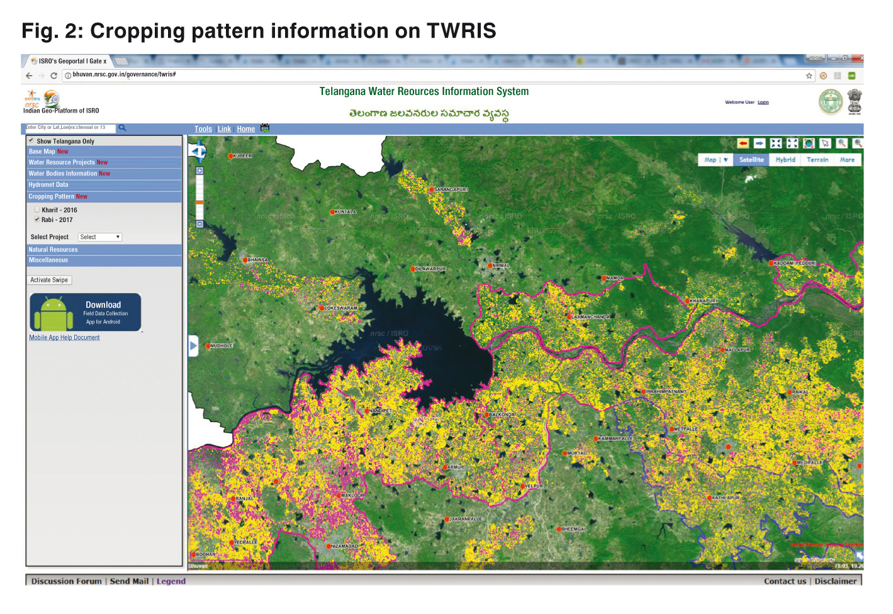
Task: Click the pan compass arrows control
Action: point(198,152)
